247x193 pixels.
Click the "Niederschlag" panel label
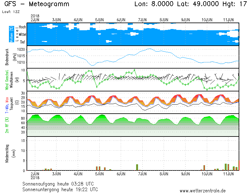7,153
